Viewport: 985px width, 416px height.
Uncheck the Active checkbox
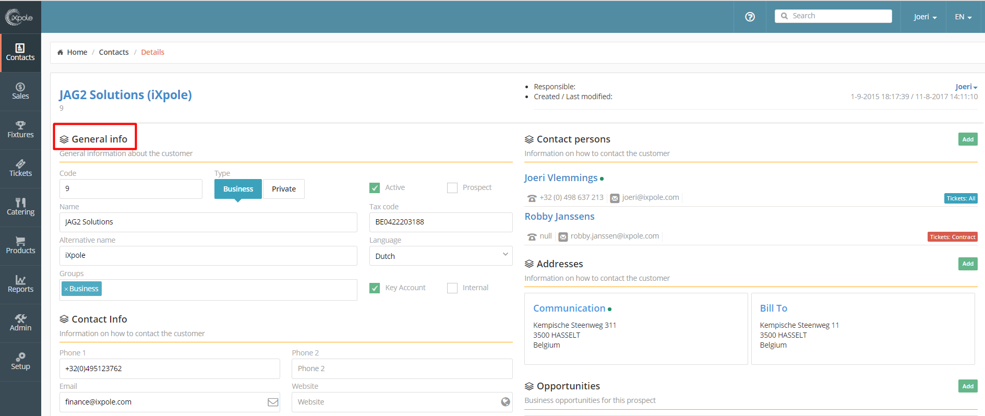click(375, 188)
